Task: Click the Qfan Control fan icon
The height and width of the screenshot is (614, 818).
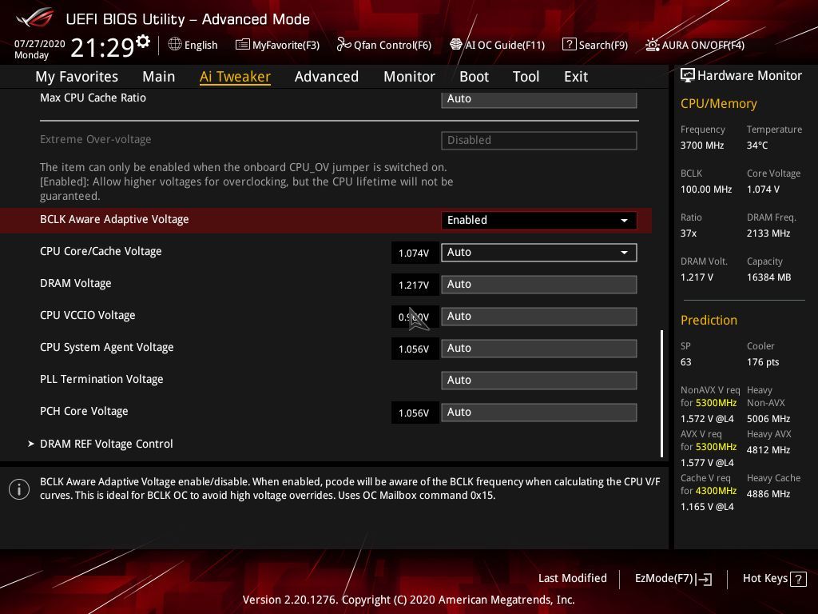Action: point(343,45)
